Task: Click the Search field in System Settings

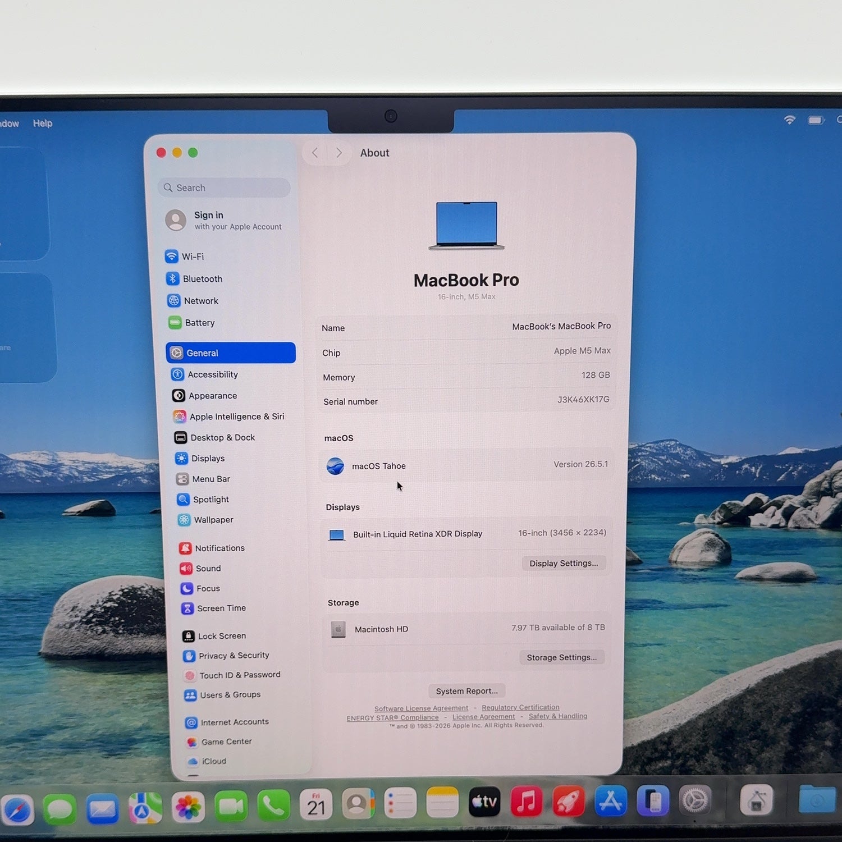Action: coord(224,187)
